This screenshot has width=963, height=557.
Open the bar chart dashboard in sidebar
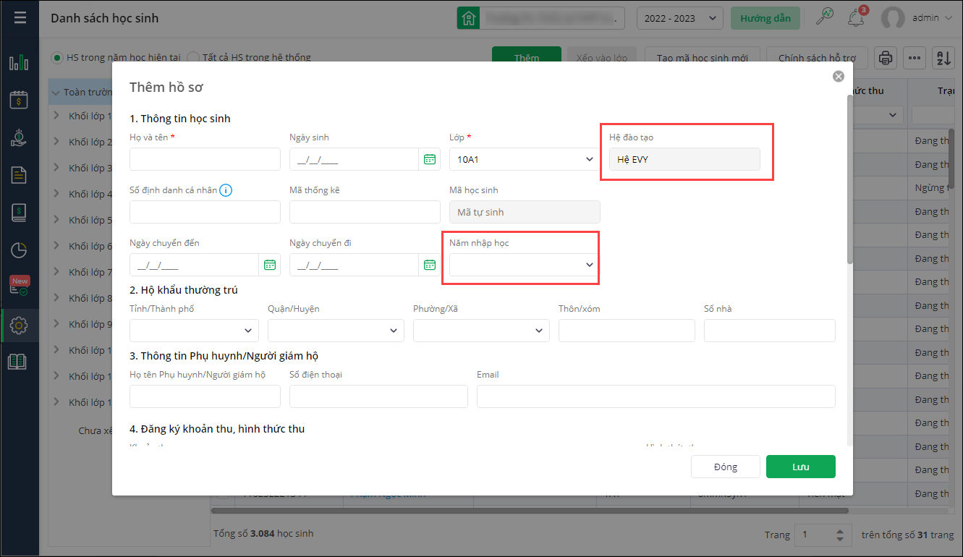coord(19,63)
